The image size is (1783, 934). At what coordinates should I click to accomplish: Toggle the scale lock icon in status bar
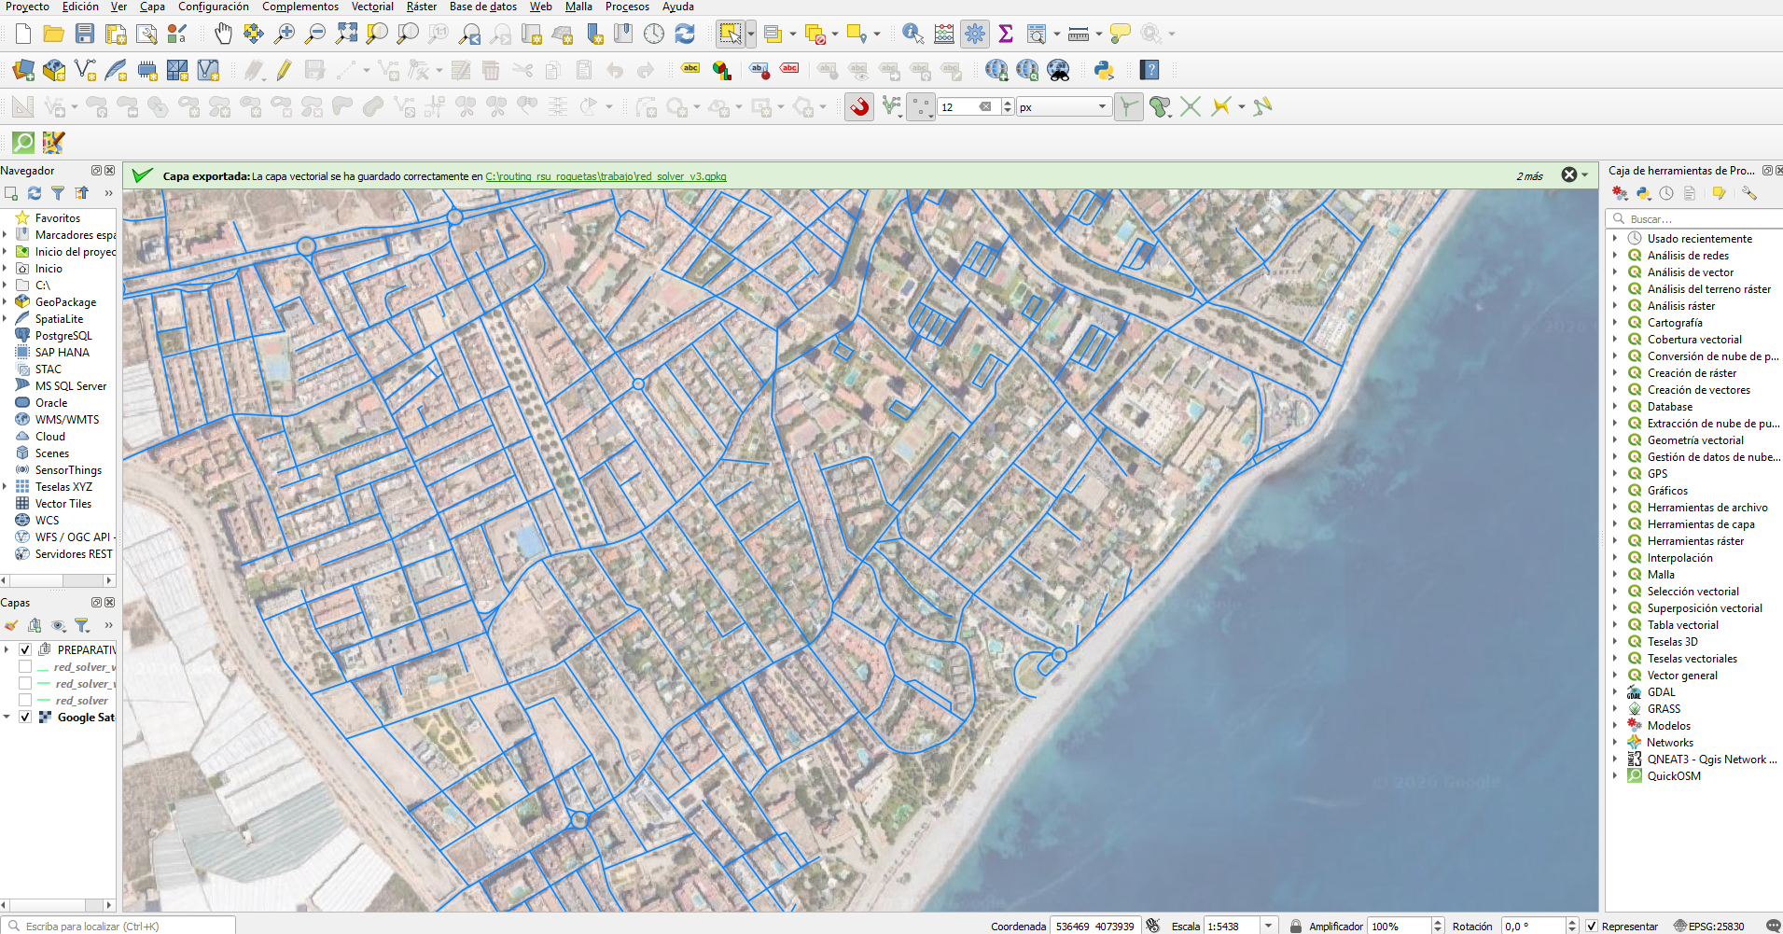coord(1295,927)
